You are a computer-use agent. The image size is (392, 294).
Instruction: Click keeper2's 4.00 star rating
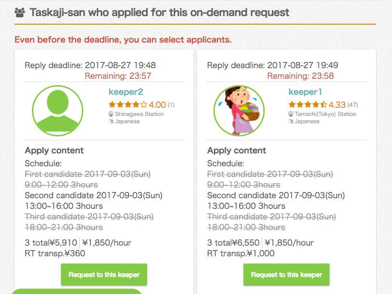pos(137,104)
